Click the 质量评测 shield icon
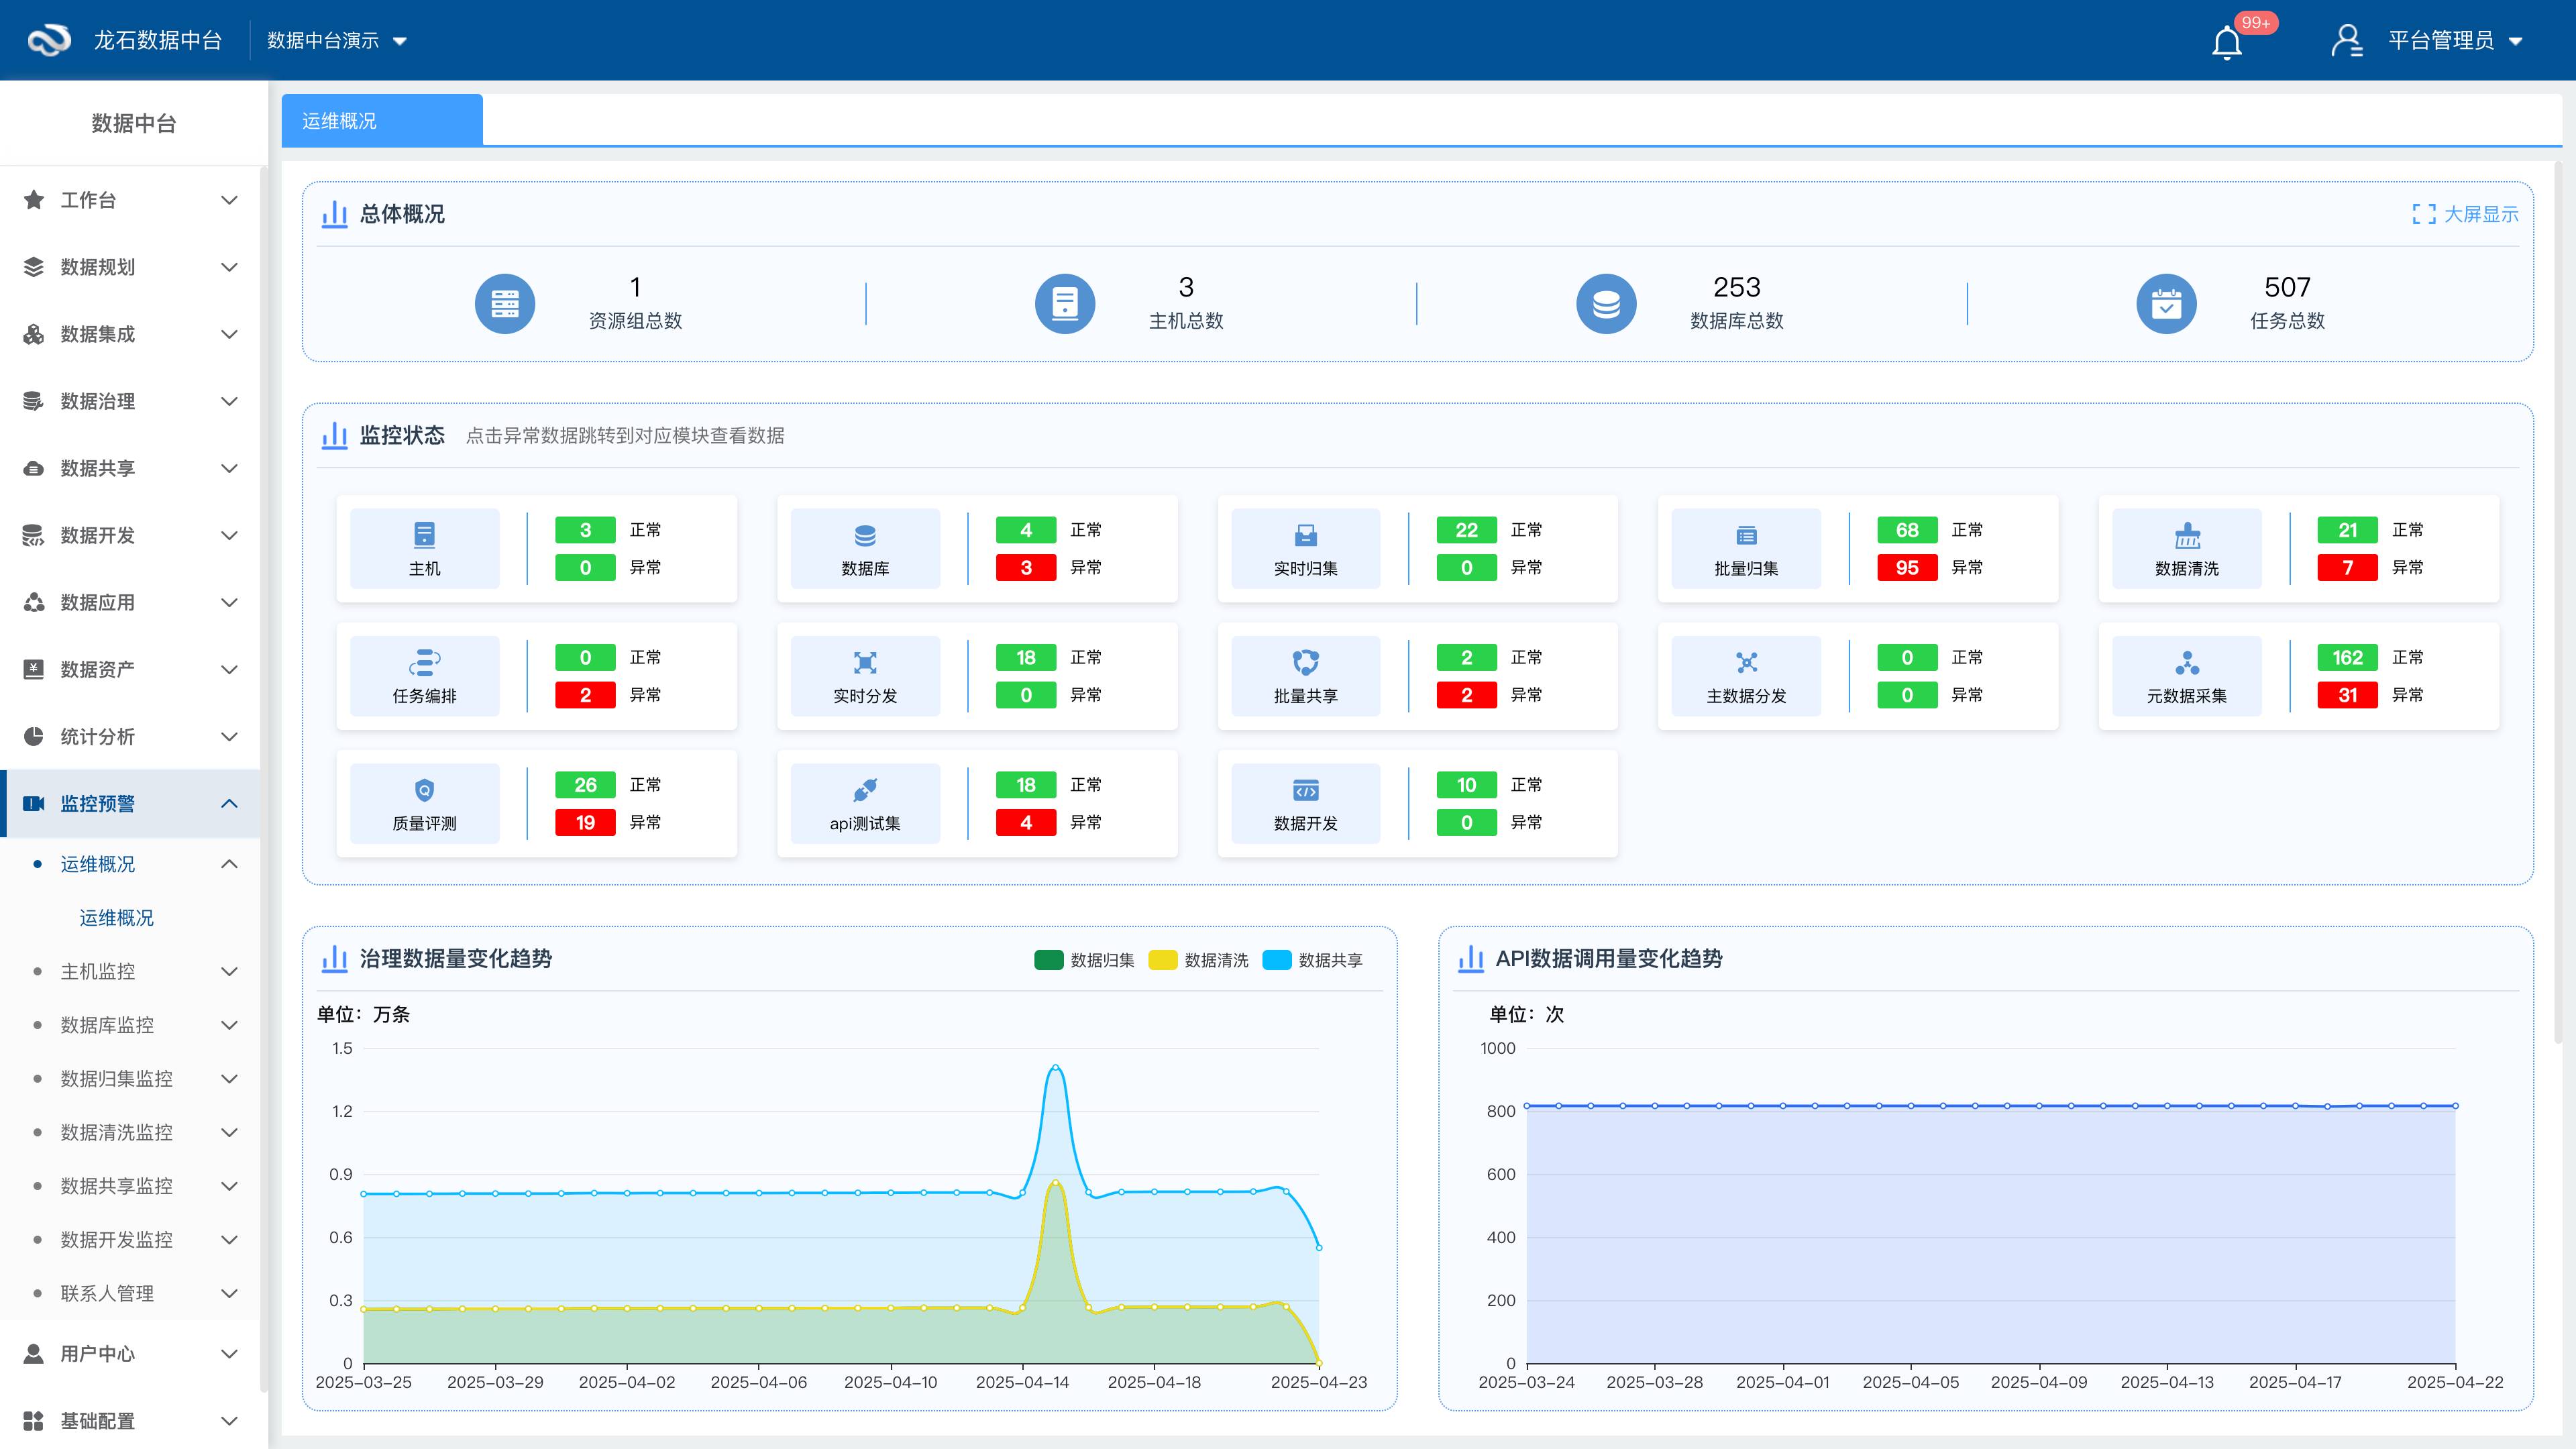The height and width of the screenshot is (1449, 2576). 424,790
